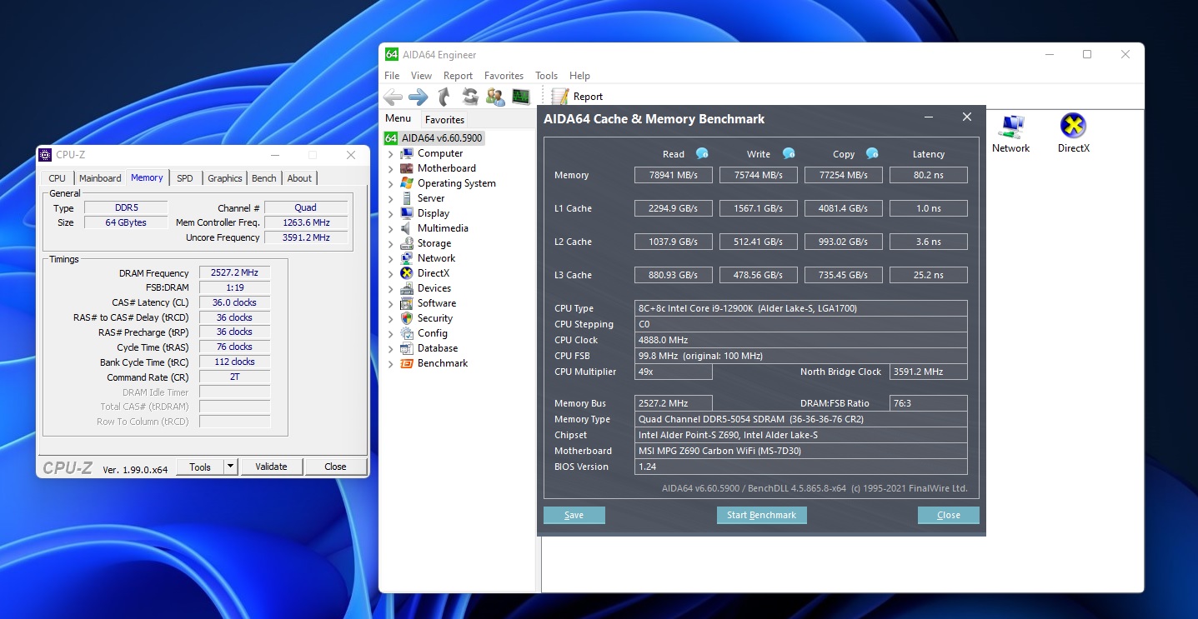This screenshot has width=1198, height=619.
Task: Click the CPU-Z Tools button
Action: (x=200, y=467)
